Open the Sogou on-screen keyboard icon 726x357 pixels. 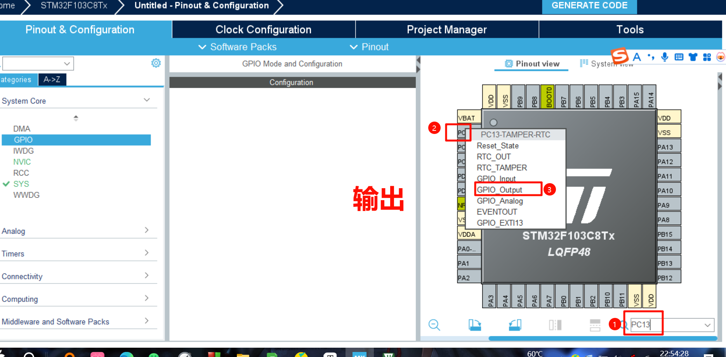[x=679, y=57]
